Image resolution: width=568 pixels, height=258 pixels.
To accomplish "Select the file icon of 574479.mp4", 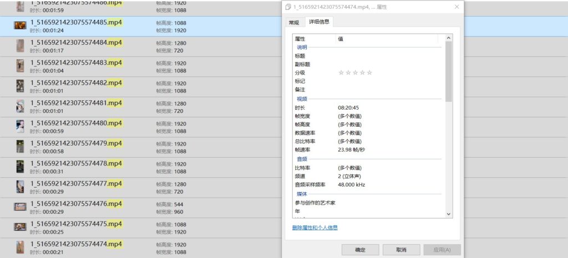I will click(x=20, y=146).
